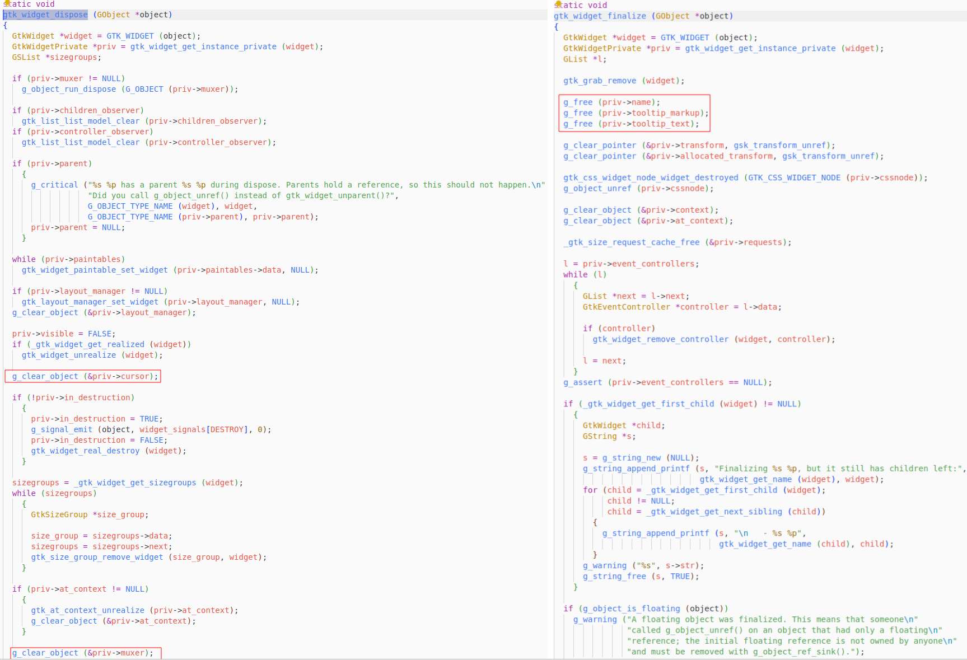
Task: Click the gtk_layout_manager_set_widget call
Action: coord(161,302)
